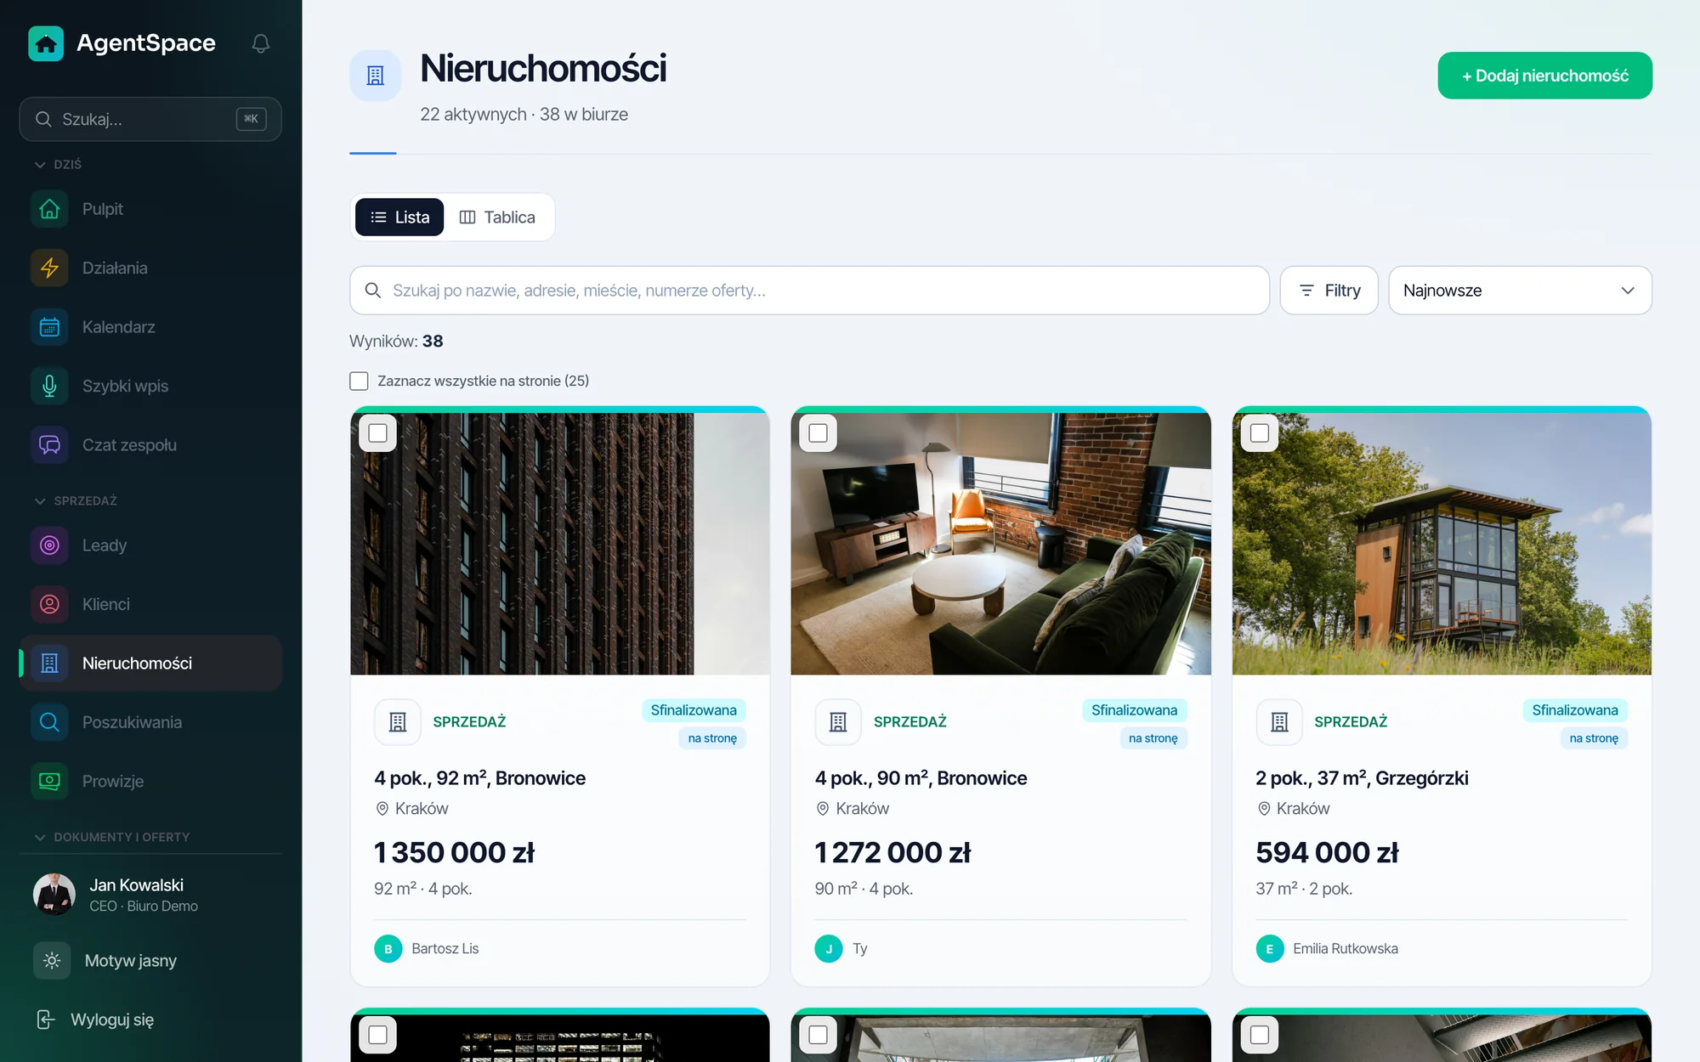1700x1062 pixels.
Task: Open Klienci person icon
Action: tap(50, 604)
